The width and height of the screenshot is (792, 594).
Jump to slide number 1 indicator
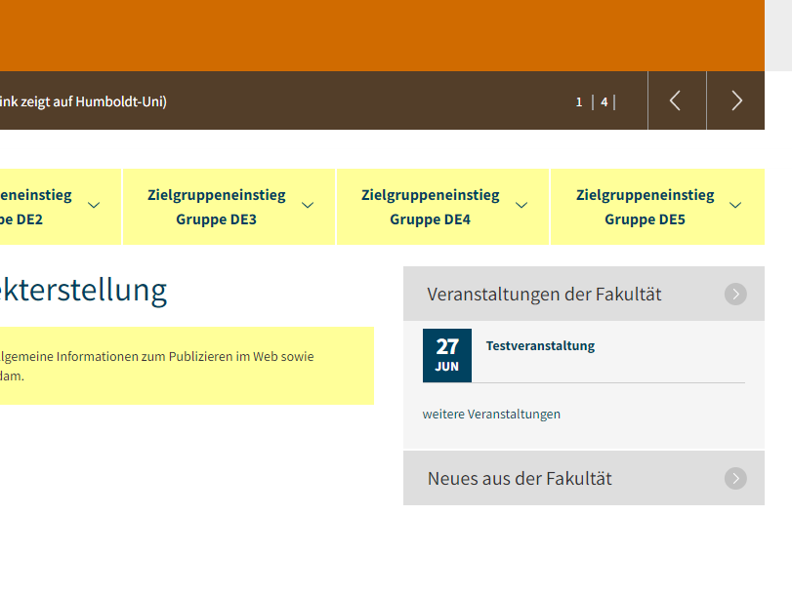pos(579,101)
